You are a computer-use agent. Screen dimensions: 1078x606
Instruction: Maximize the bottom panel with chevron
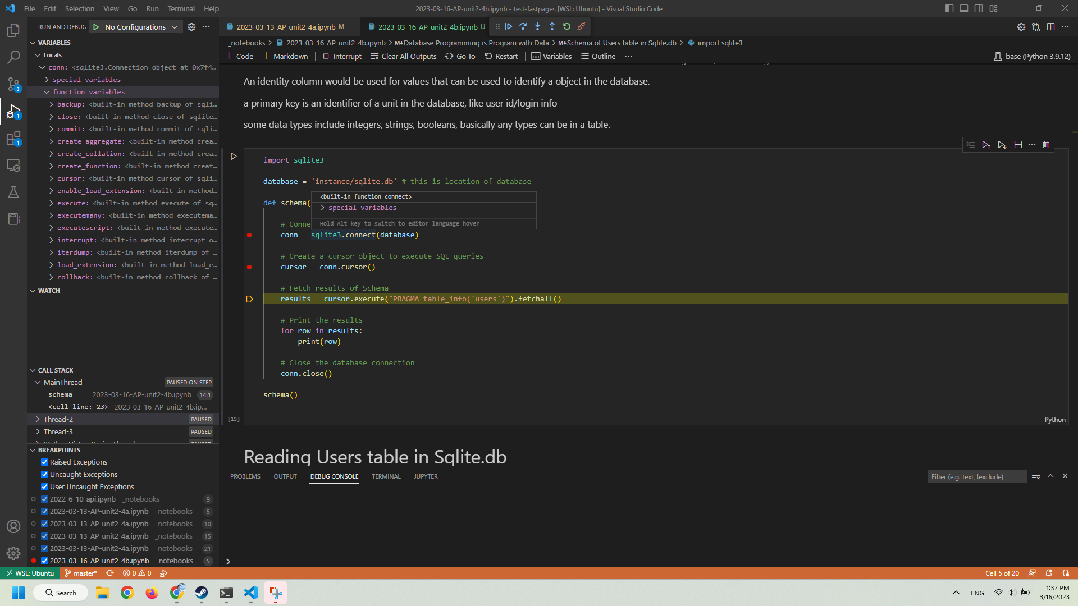coord(1050,476)
